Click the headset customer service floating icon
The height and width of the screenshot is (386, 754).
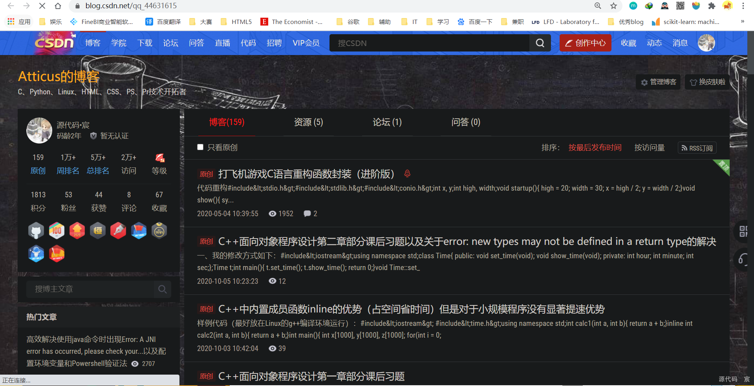point(743,259)
